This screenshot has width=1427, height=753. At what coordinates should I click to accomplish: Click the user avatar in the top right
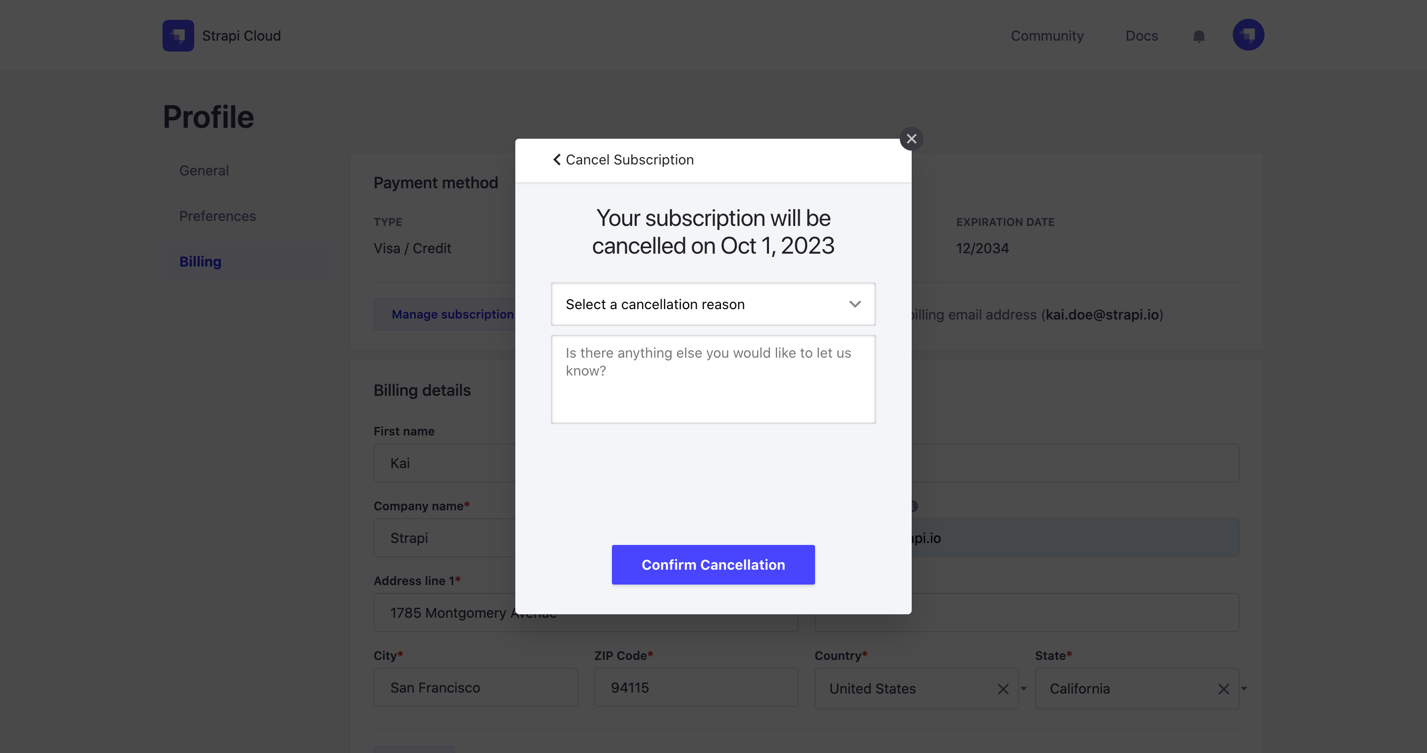pyautogui.click(x=1248, y=35)
